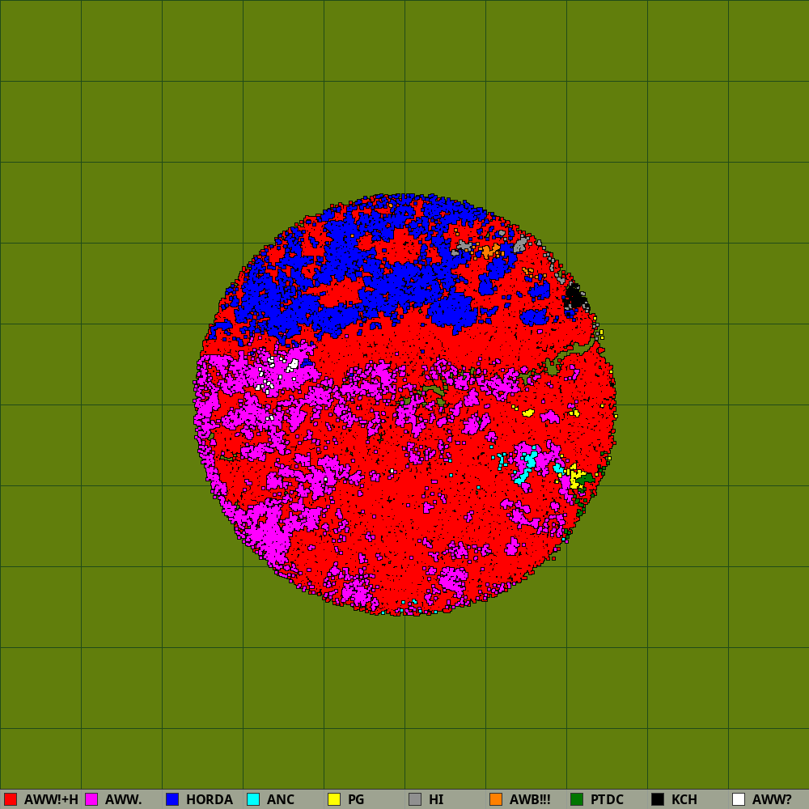Click the black KCH legend swatch
809x809 pixels.
pyautogui.click(x=658, y=799)
